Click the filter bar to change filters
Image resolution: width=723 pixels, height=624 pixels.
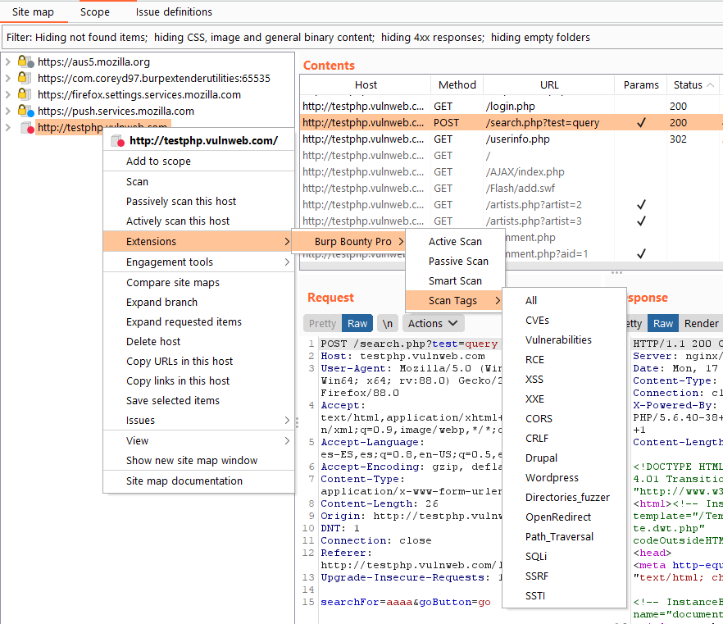click(362, 38)
